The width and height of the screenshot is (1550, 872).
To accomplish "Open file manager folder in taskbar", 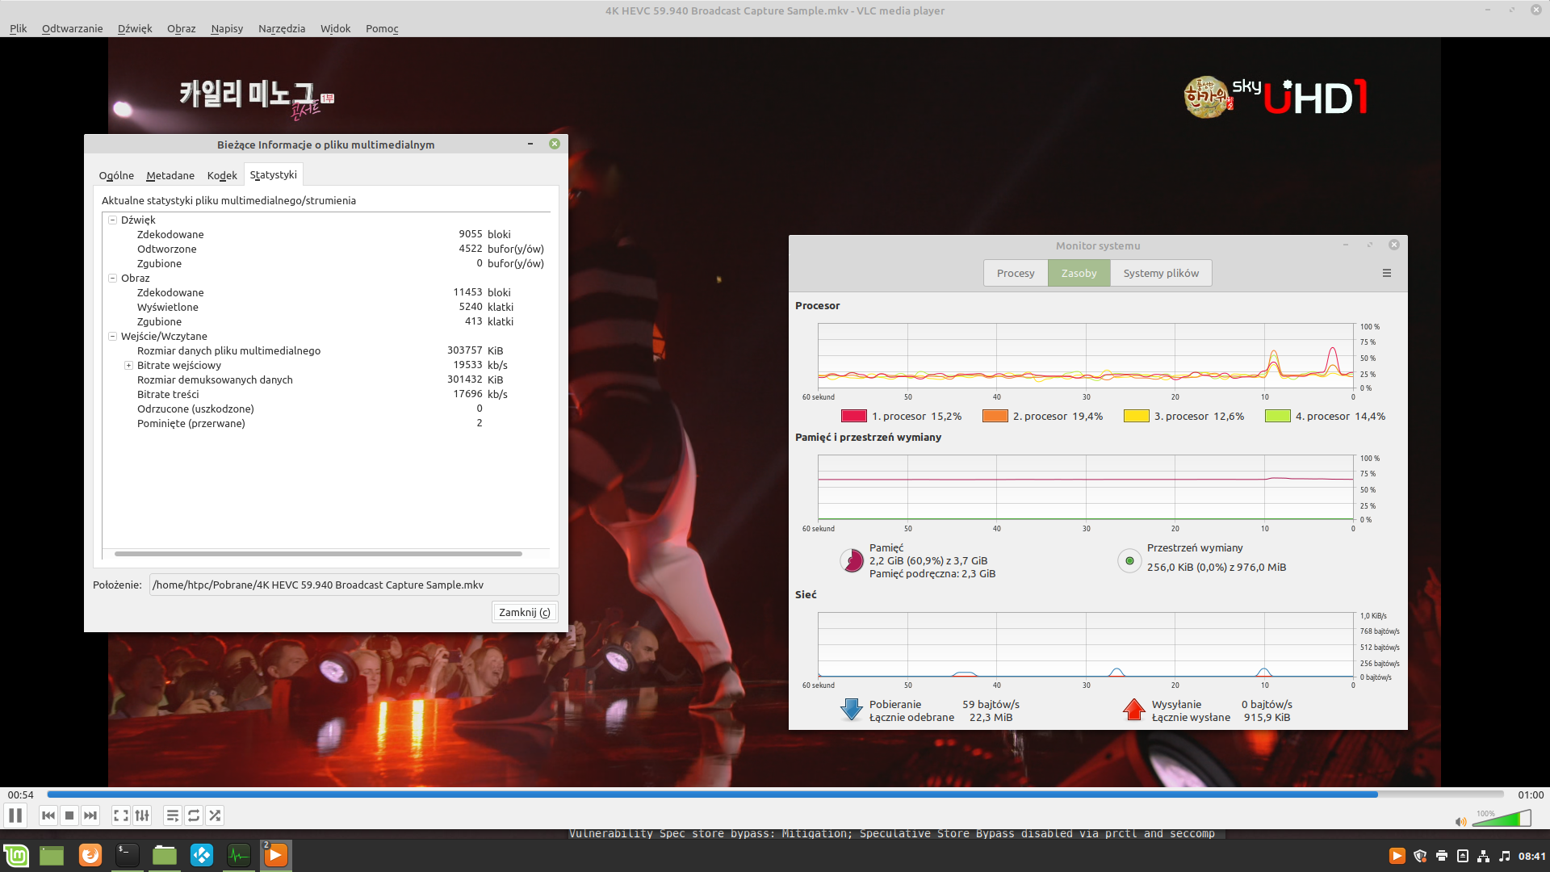I will tap(165, 855).
